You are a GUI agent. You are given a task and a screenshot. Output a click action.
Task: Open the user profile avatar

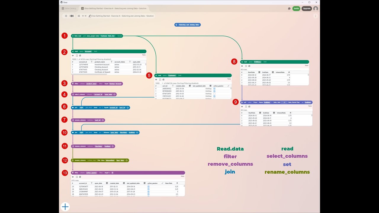[x=316, y=9]
